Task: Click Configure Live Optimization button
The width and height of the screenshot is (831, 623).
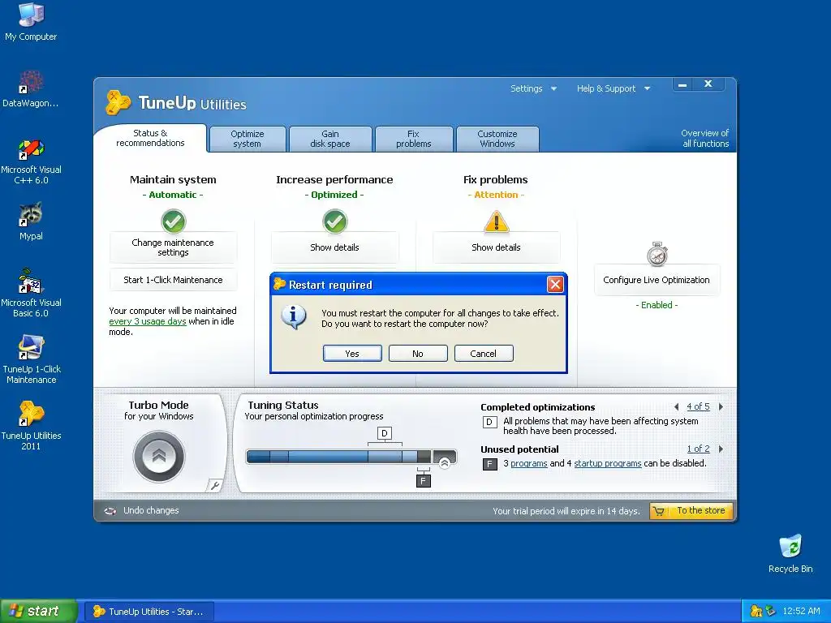Action: pos(657,280)
